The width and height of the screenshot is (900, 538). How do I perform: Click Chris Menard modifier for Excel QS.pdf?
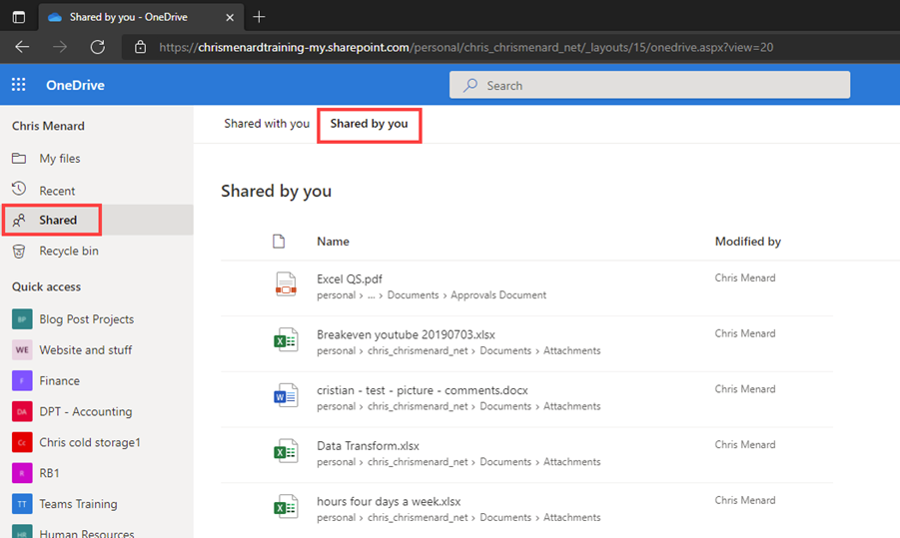(x=745, y=277)
